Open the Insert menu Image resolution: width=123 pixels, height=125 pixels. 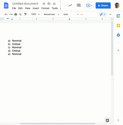(36, 8)
